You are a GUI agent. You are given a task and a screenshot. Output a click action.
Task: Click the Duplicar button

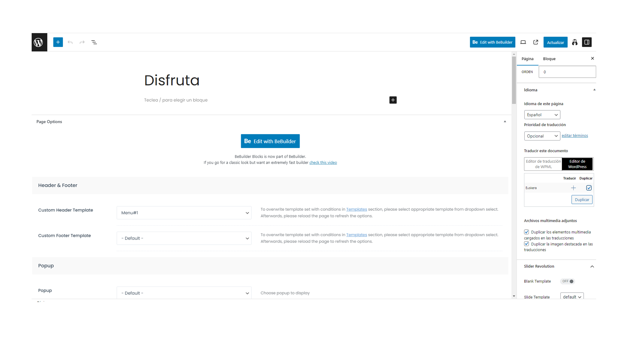[582, 200]
